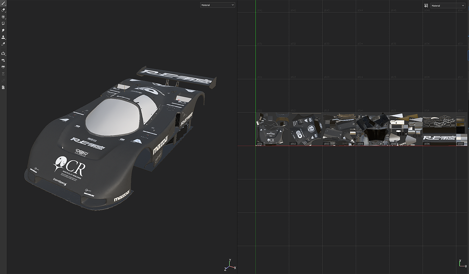This screenshot has height=274, width=469.
Task: Open Material dropdown in the UV view
Action: (448, 6)
